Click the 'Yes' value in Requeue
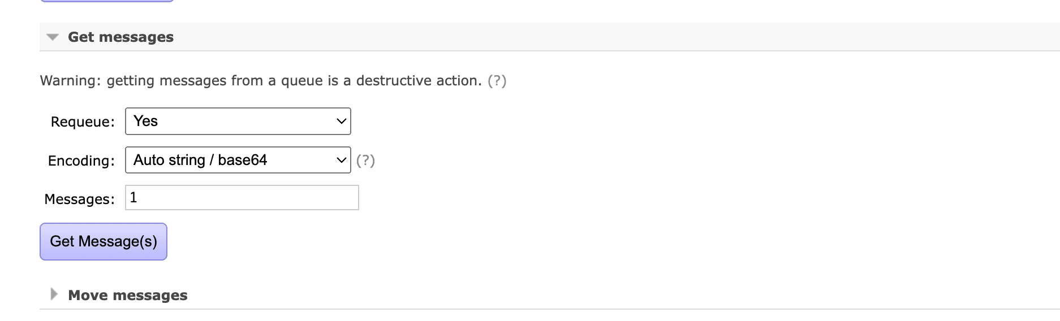Viewport: 1060px width, 321px height. click(146, 122)
